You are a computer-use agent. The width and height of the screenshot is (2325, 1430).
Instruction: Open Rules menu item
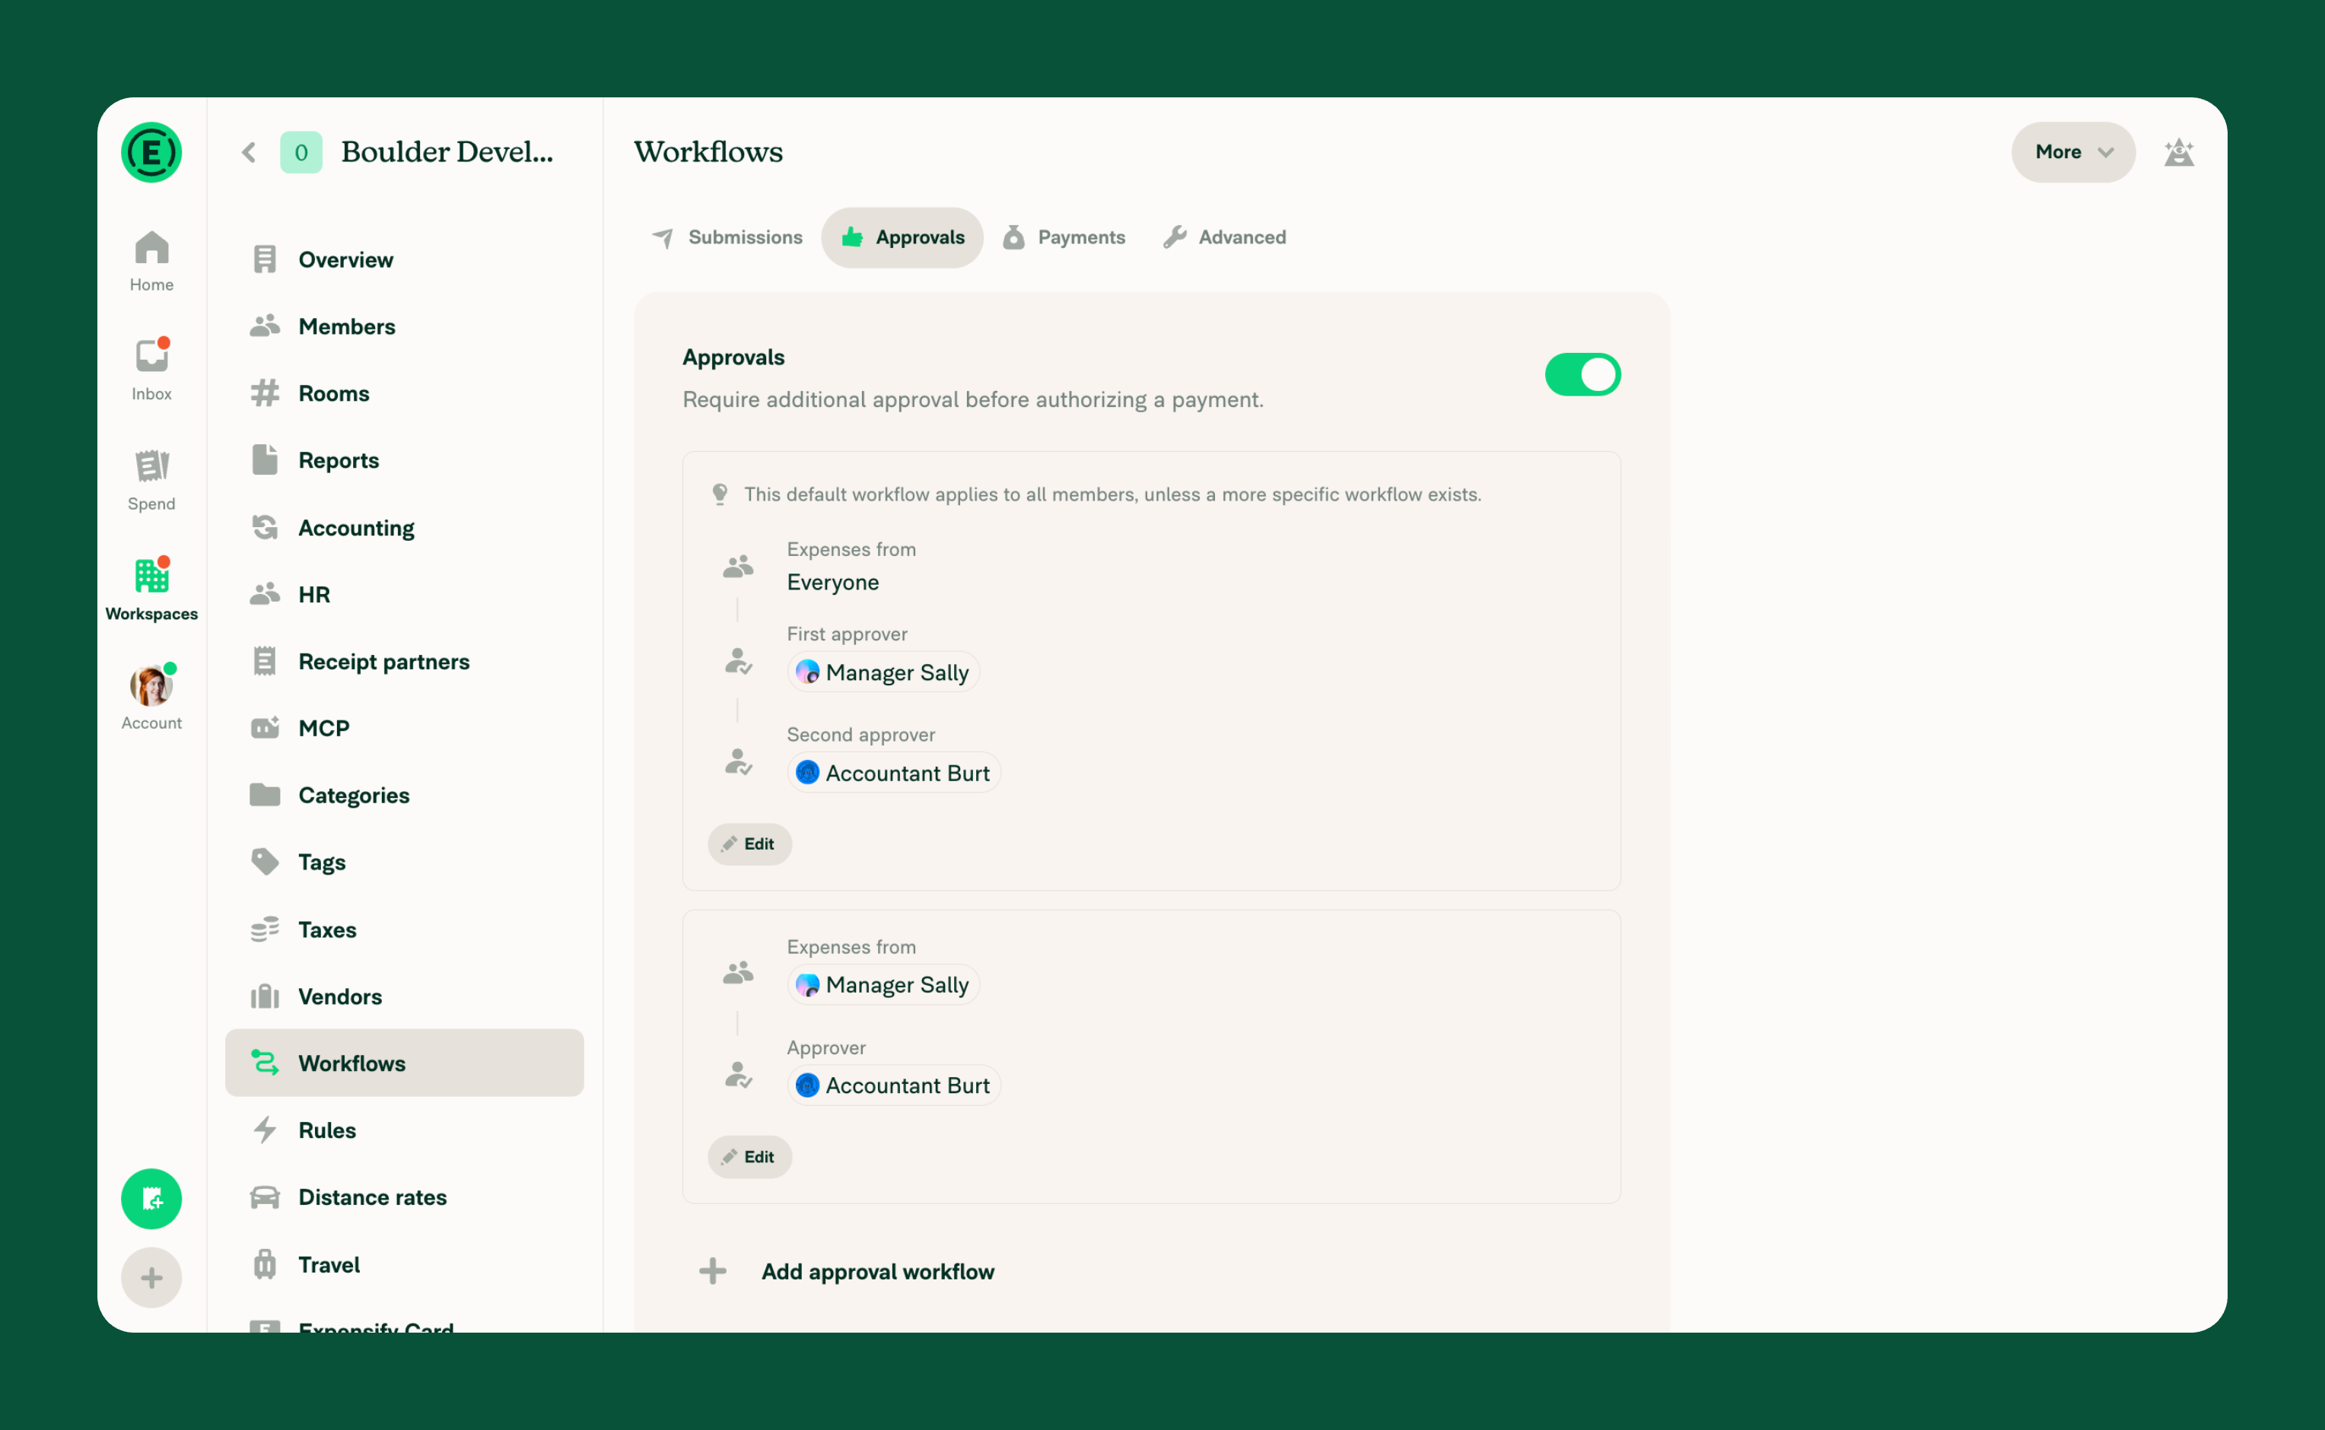pyautogui.click(x=404, y=1130)
